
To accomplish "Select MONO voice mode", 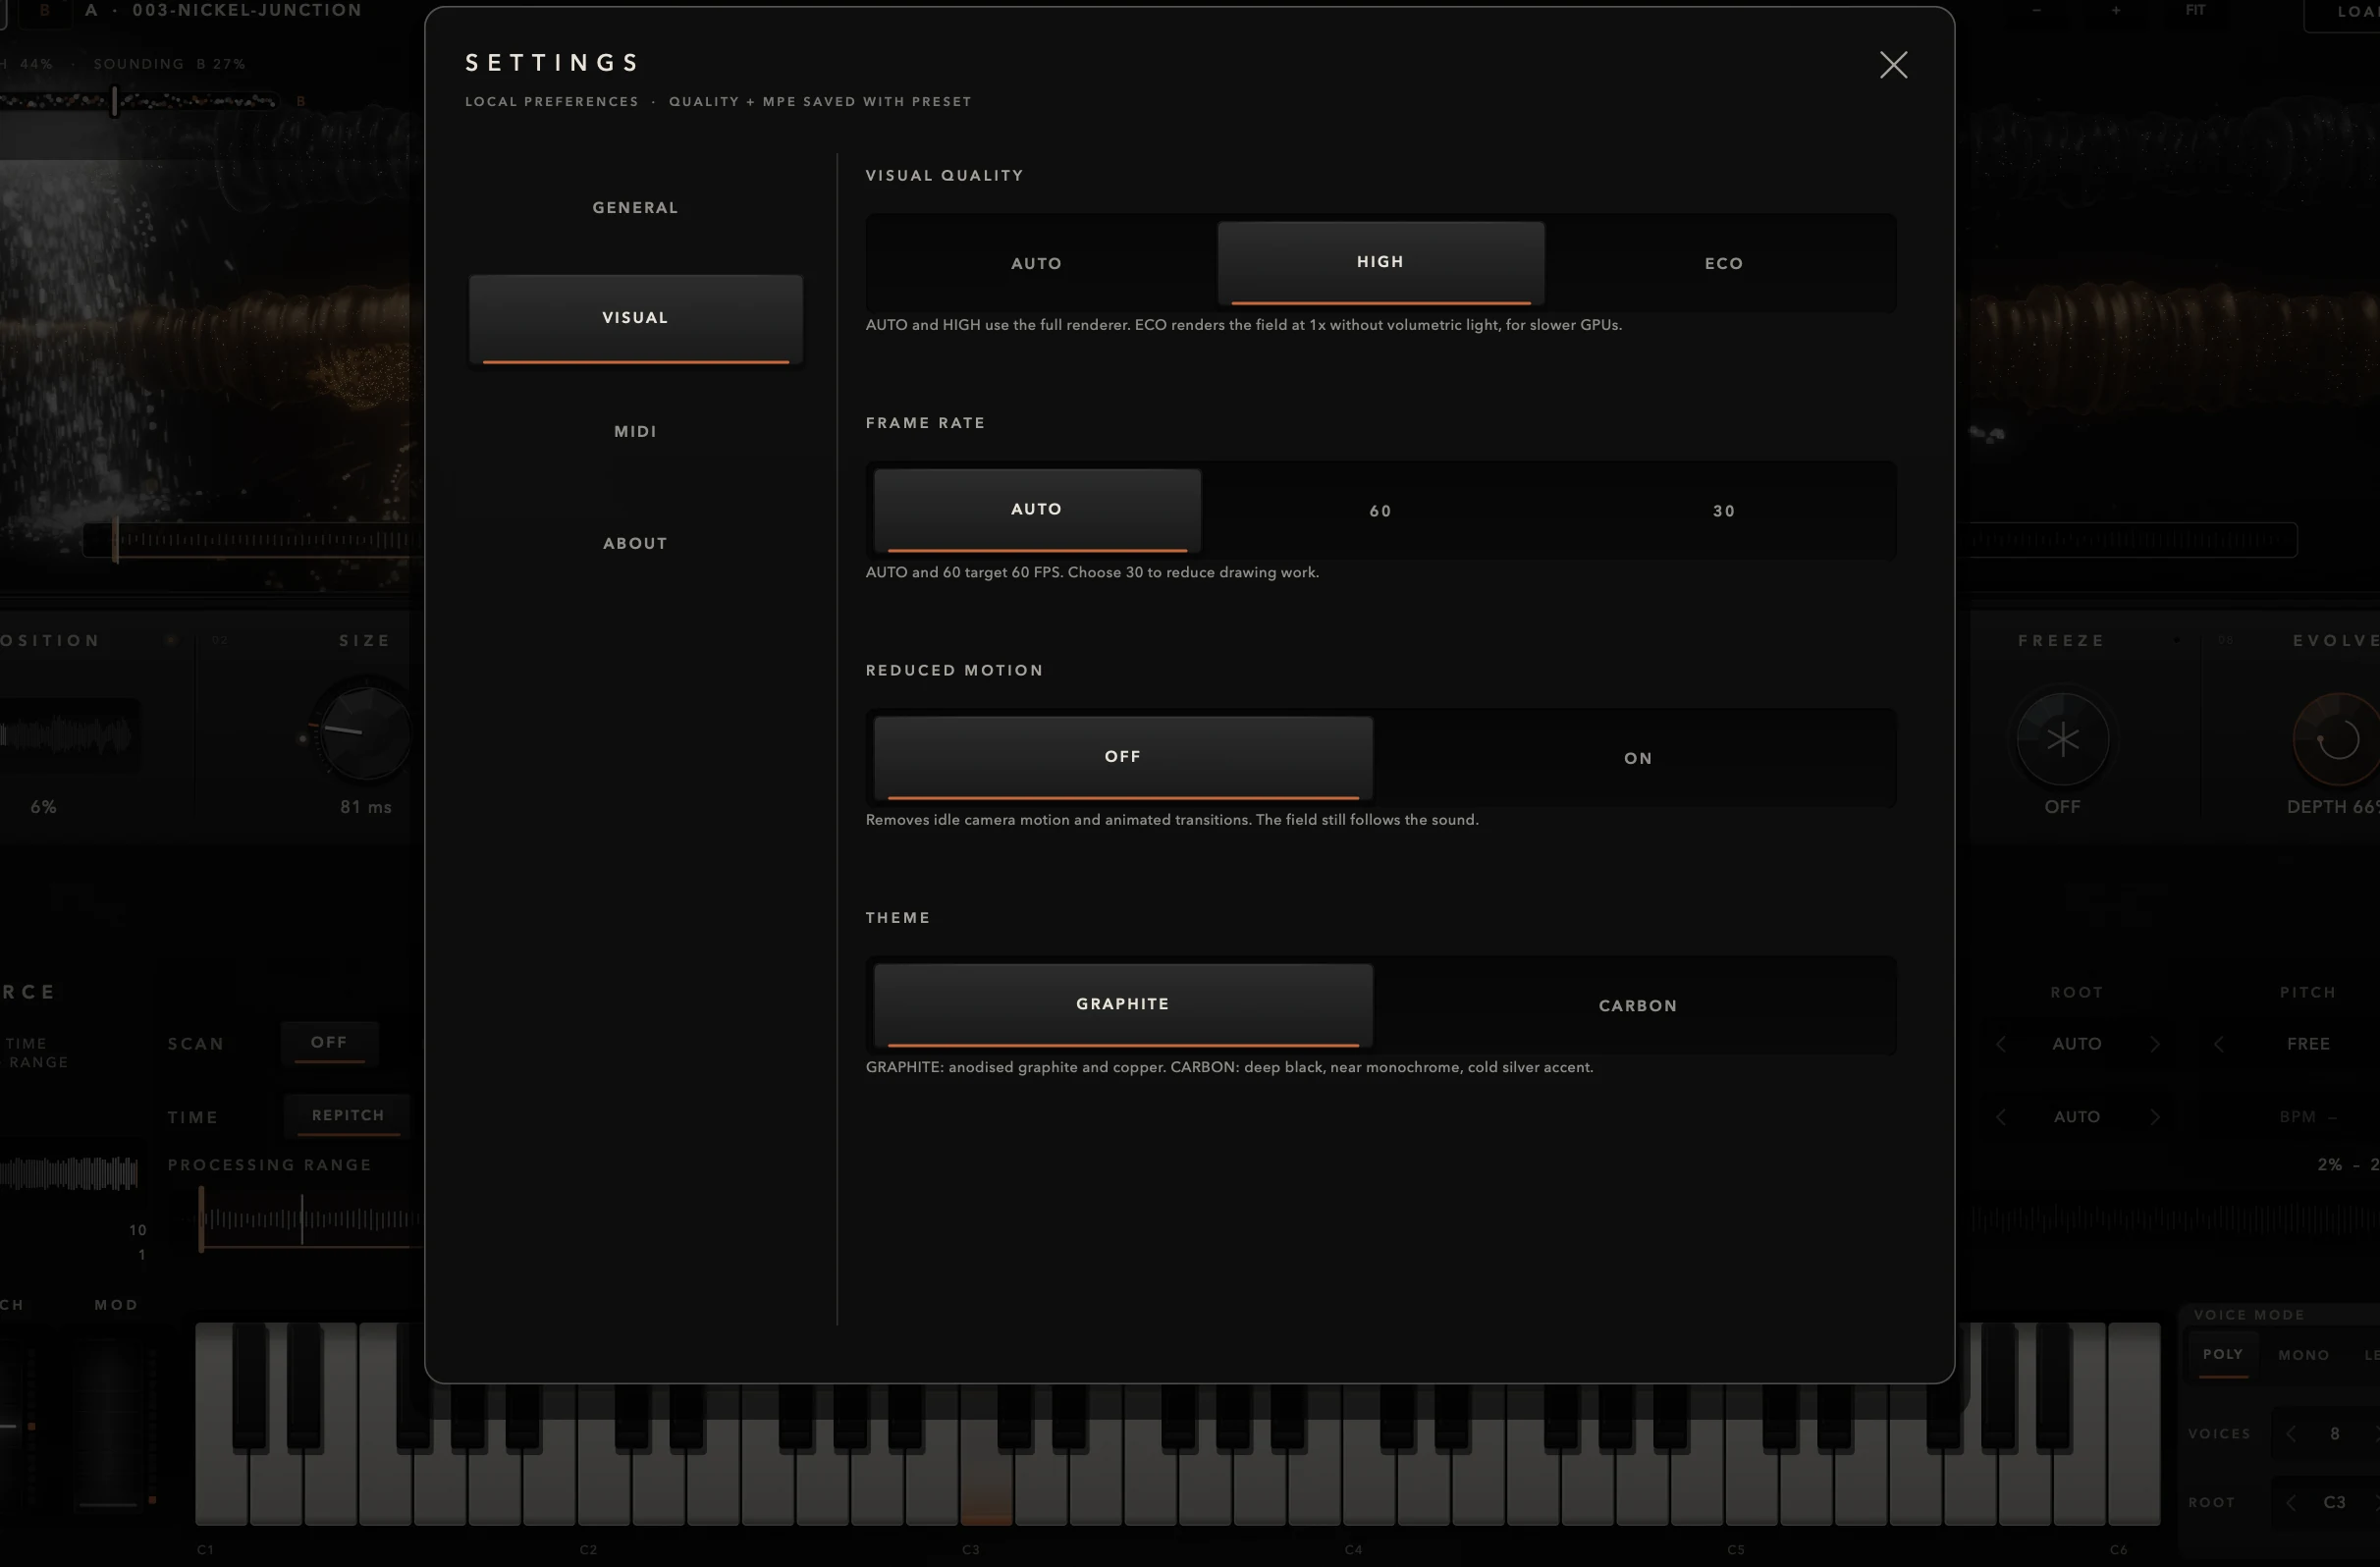I will (x=2303, y=1355).
